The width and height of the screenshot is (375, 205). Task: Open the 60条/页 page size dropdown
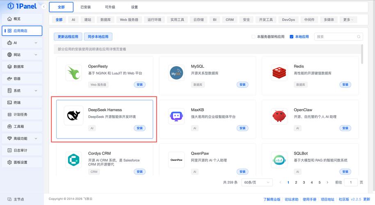(x=257, y=182)
